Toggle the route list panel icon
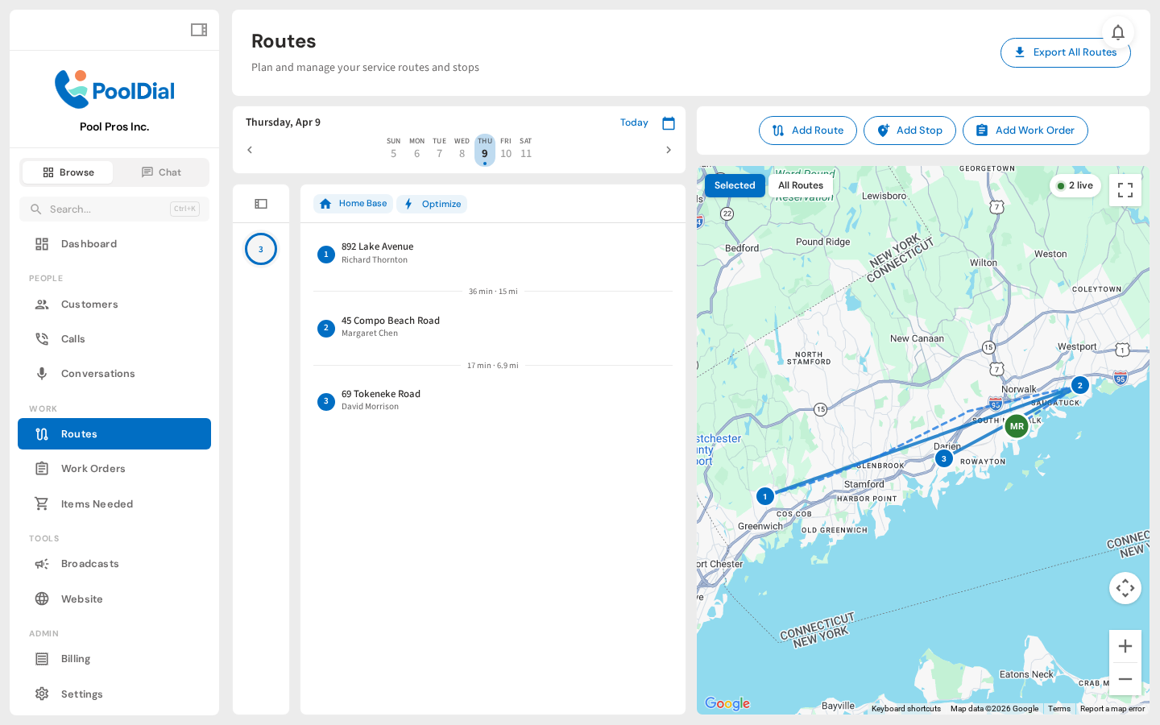This screenshot has width=1160, height=725. (x=261, y=204)
